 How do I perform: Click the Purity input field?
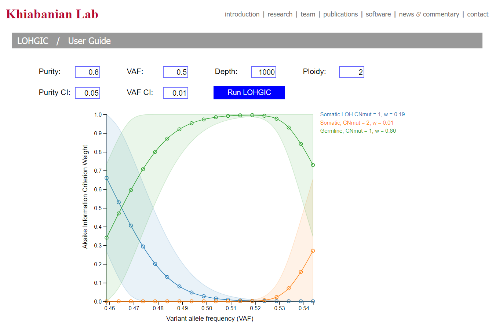pos(88,72)
